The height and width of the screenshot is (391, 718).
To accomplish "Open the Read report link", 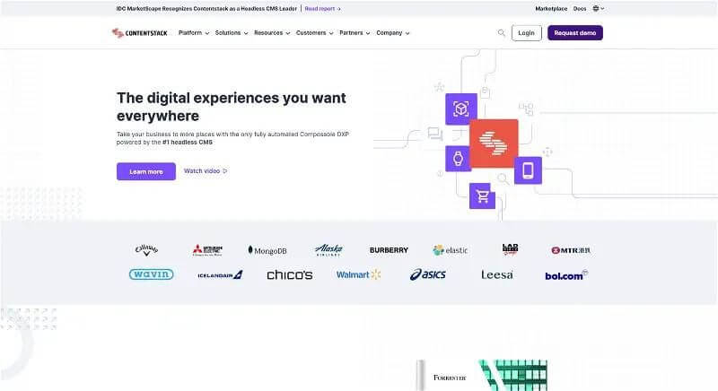I will point(323,9).
